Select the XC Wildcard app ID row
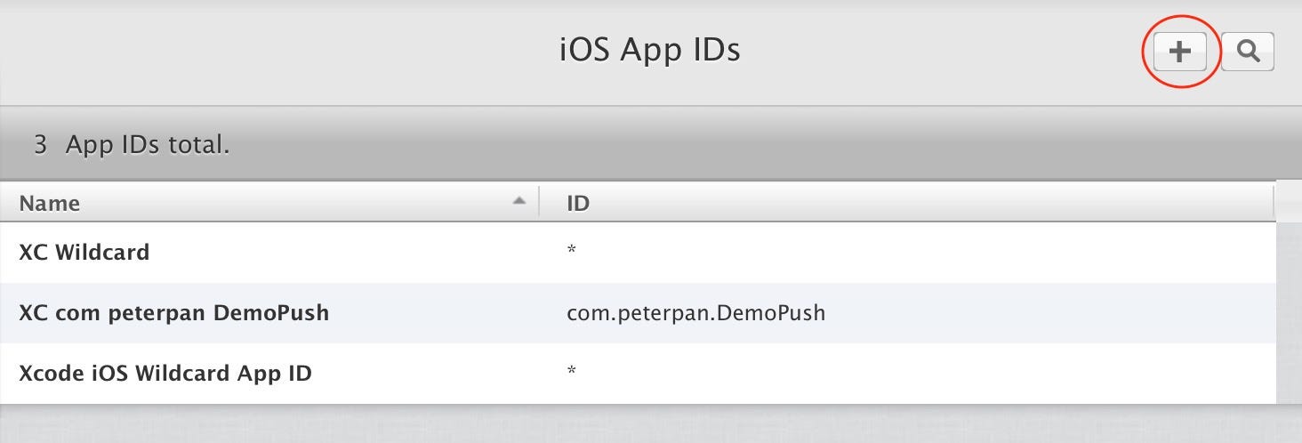The height and width of the screenshot is (443, 1302). point(639,253)
